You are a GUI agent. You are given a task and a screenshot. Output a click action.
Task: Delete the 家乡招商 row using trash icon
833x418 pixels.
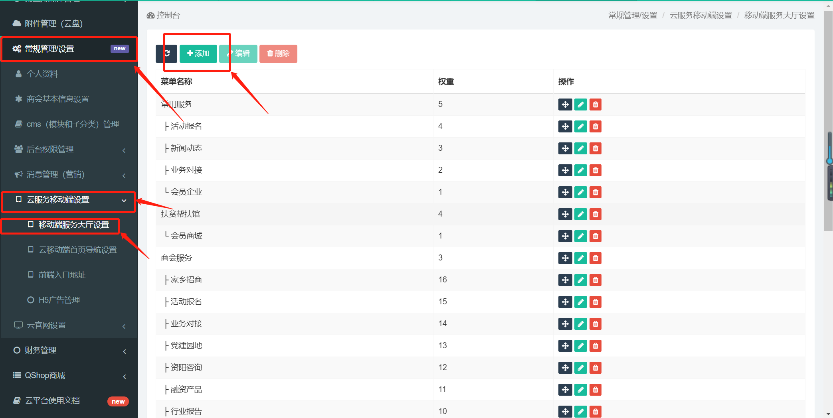coord(595,280)
